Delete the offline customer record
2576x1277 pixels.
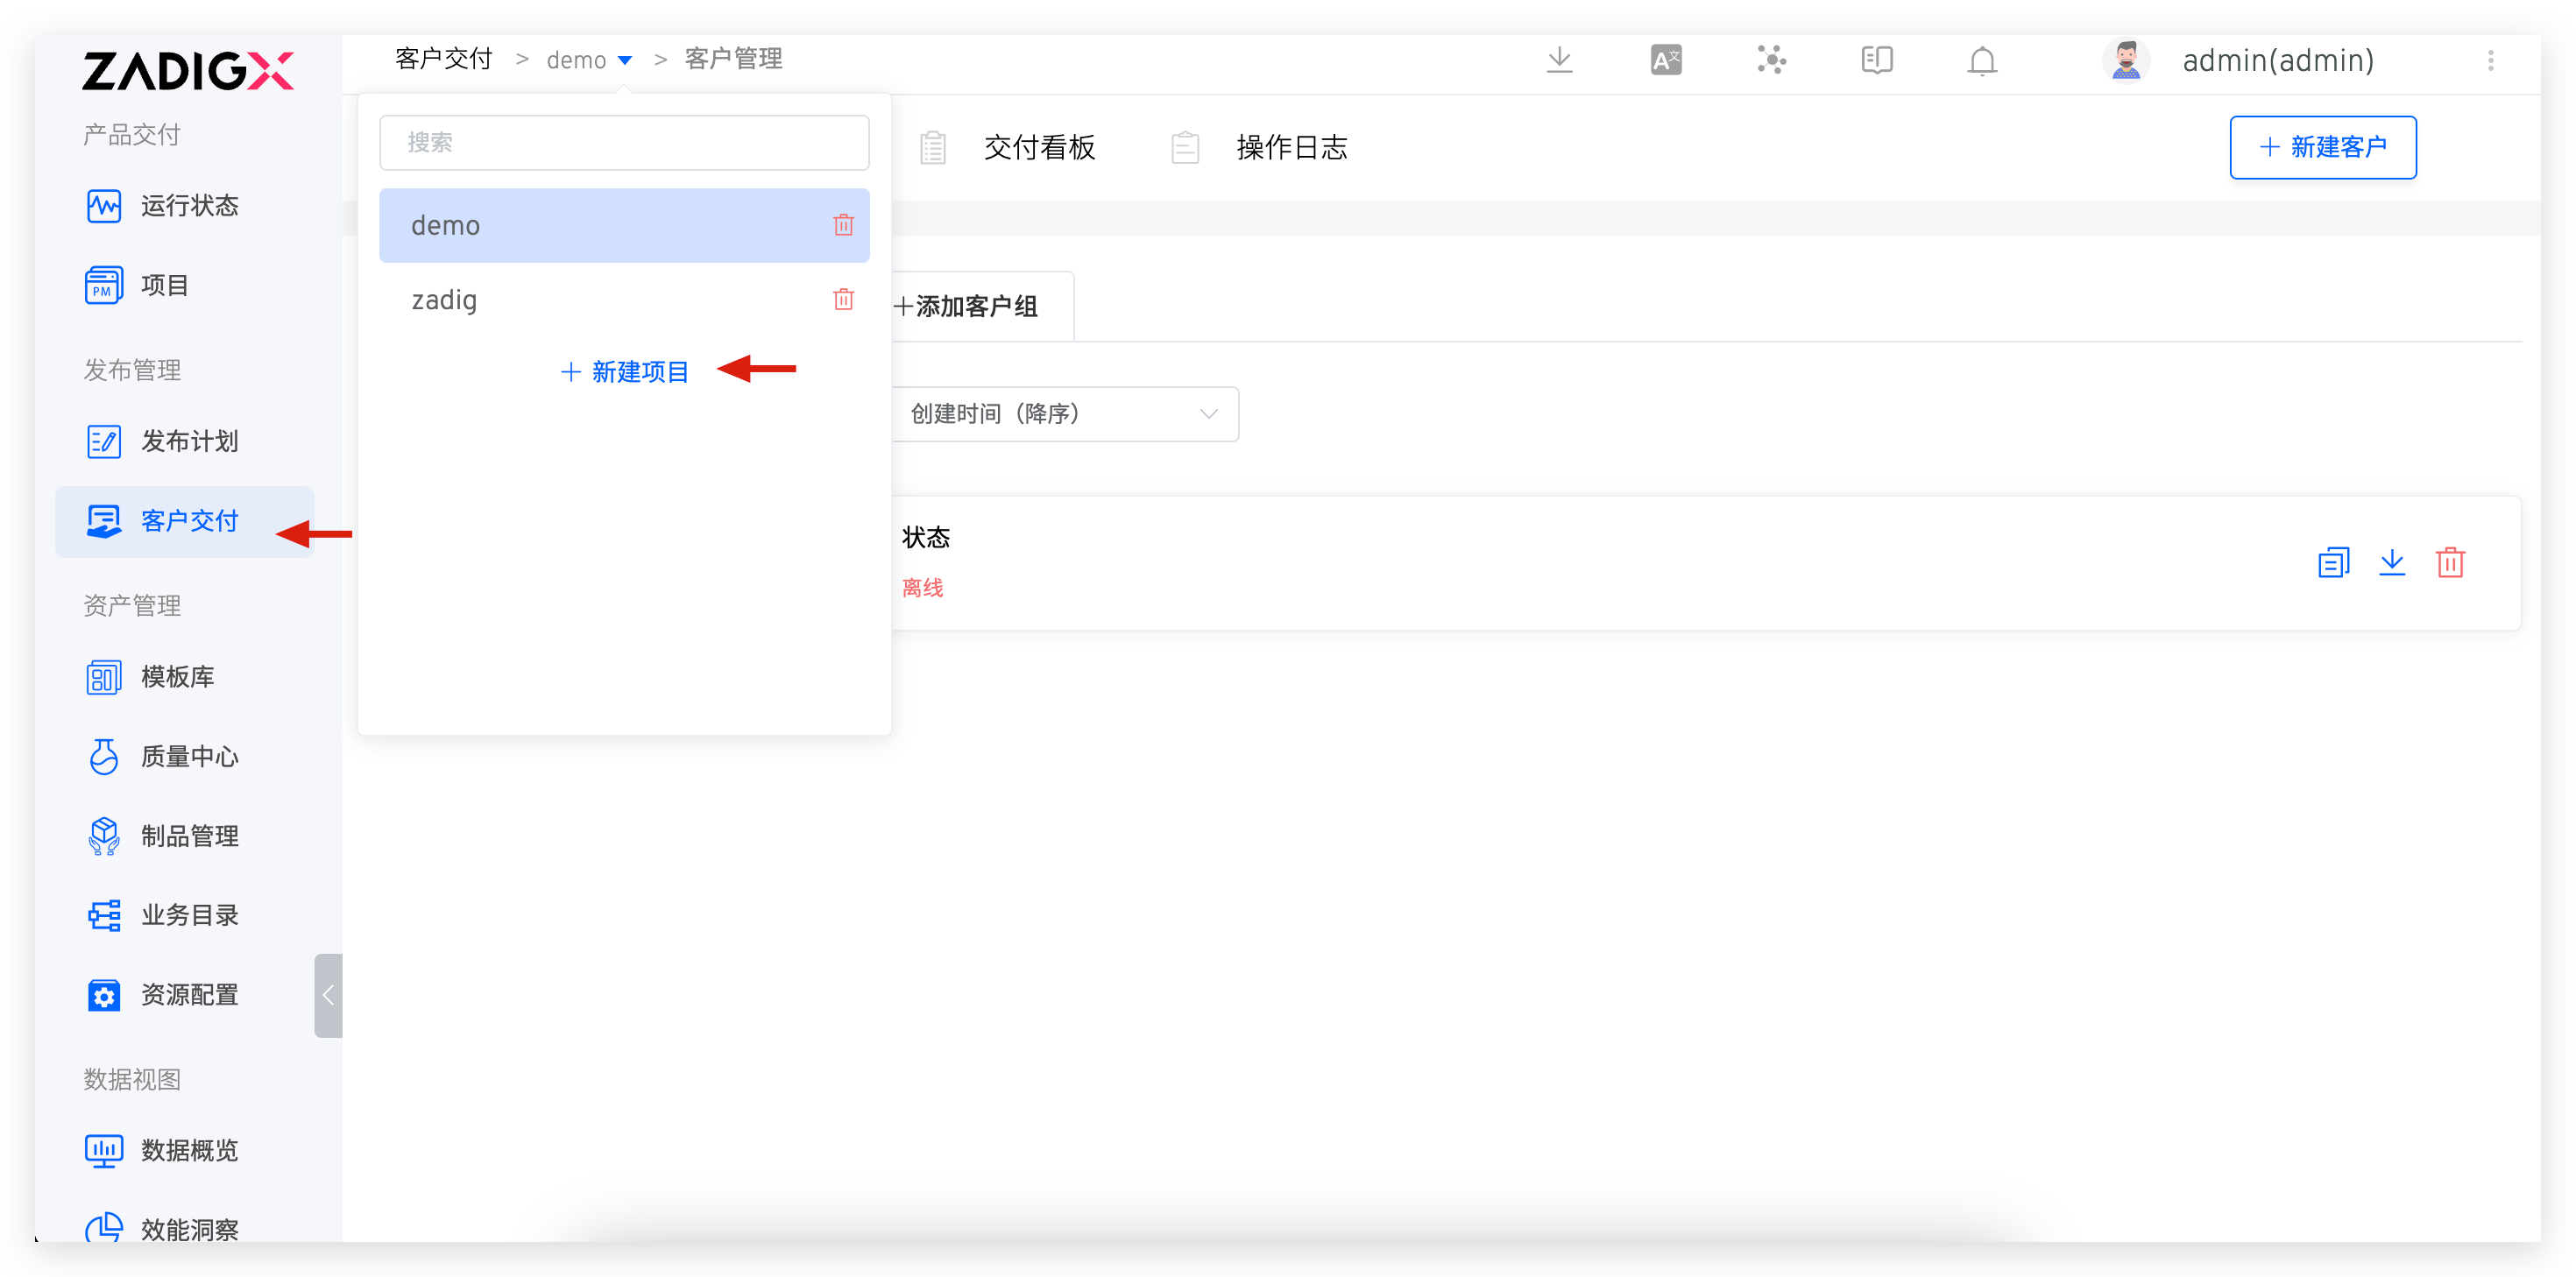point(2449,562)
